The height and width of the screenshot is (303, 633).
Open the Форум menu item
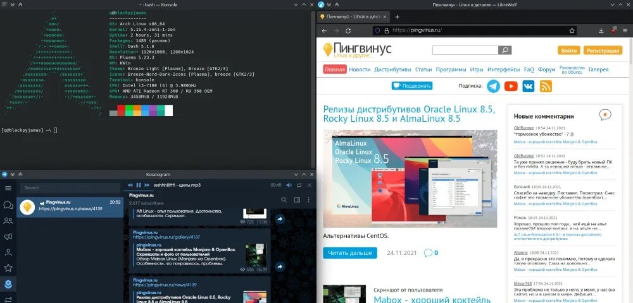547,69
